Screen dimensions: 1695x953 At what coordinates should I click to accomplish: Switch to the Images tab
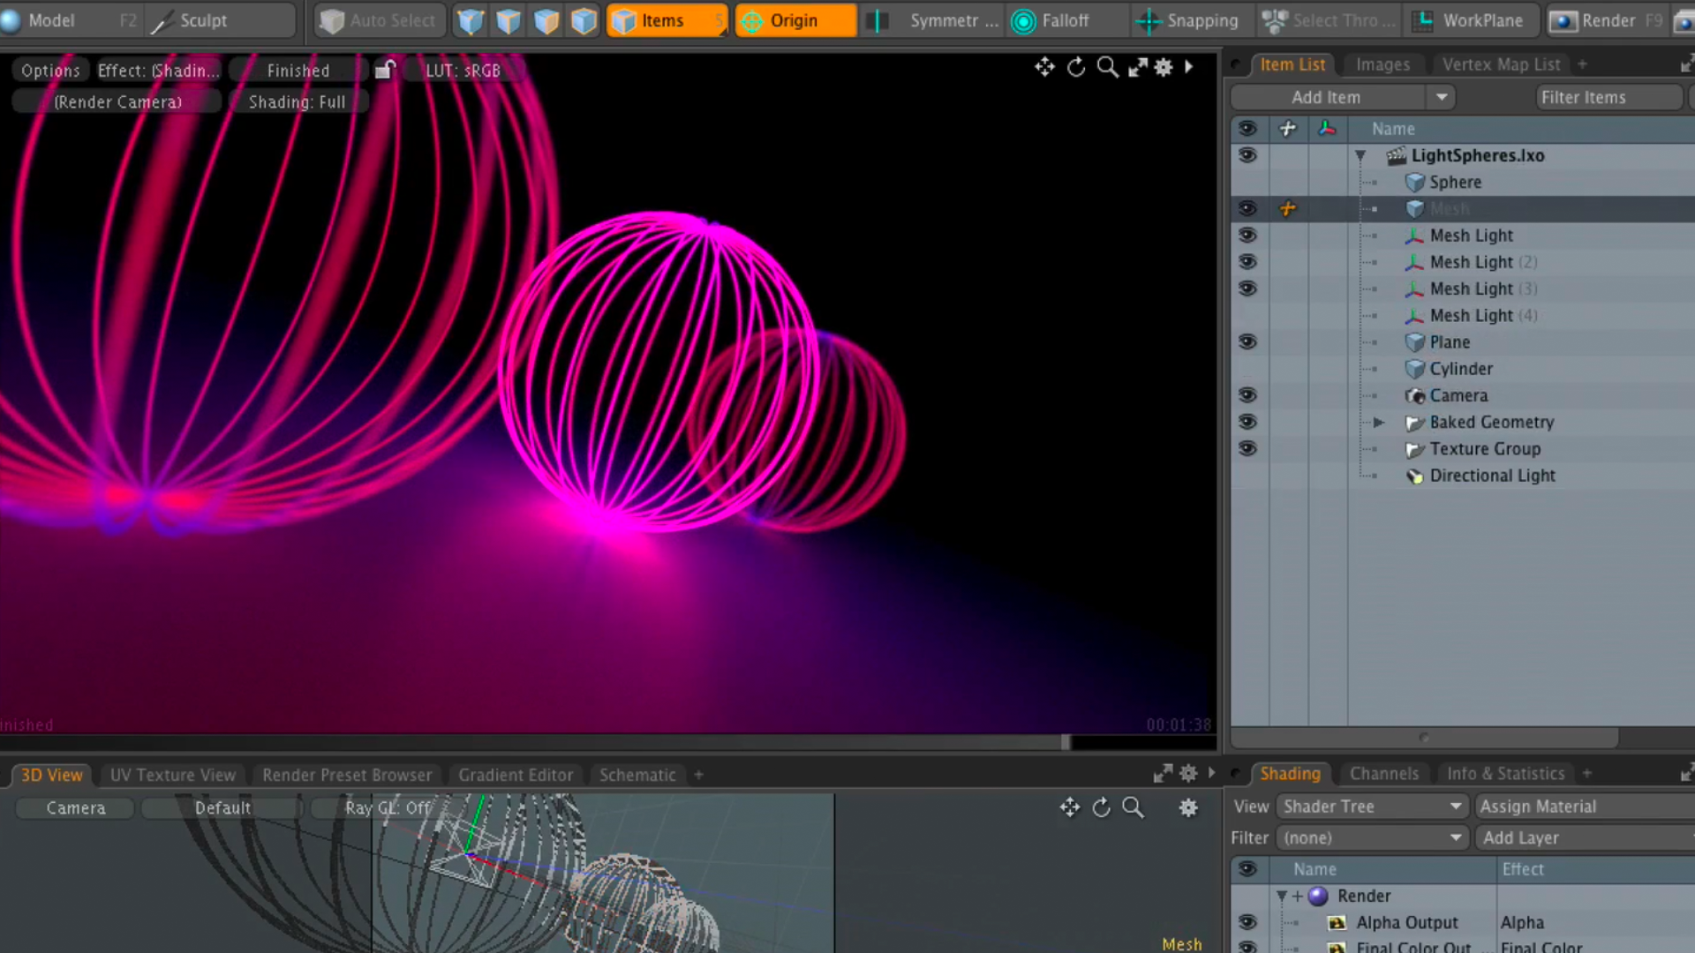[1382, 64]
